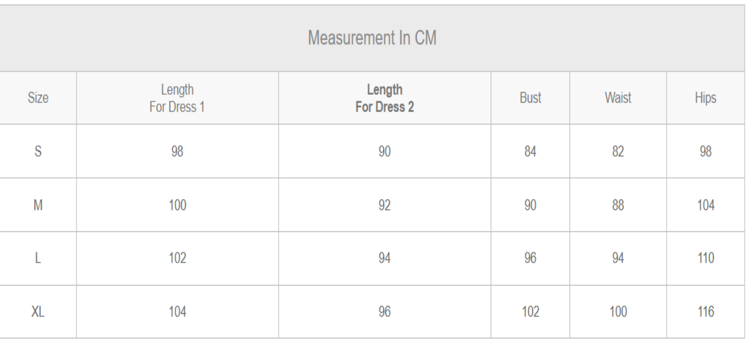Viewport: 747px width, 344px height.
Task: Click the hips value 116 for size XL
Action: [706, 312]
